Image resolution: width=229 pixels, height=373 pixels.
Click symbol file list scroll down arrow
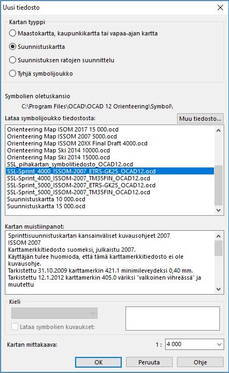(x=218, y=210)
